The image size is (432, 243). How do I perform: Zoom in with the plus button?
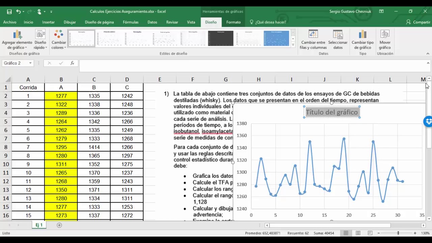coord(415,233)
